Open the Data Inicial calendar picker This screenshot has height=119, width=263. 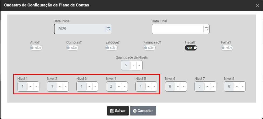108,29
